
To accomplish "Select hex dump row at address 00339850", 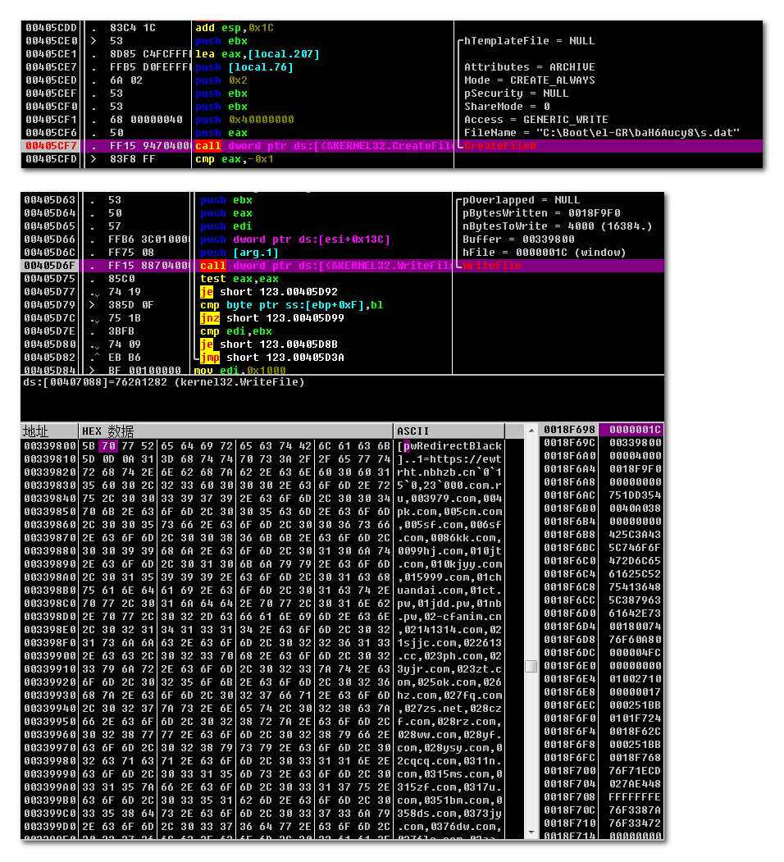I will 262,512.
